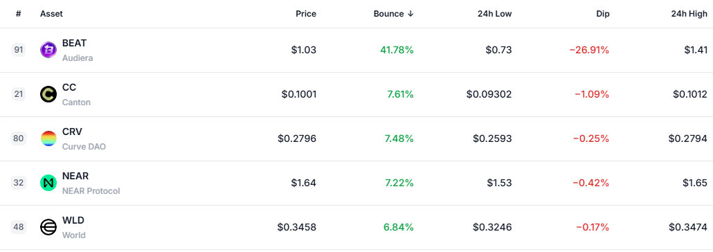Sort by the Asset column header
Screen dimensions: 713x252
51,14
